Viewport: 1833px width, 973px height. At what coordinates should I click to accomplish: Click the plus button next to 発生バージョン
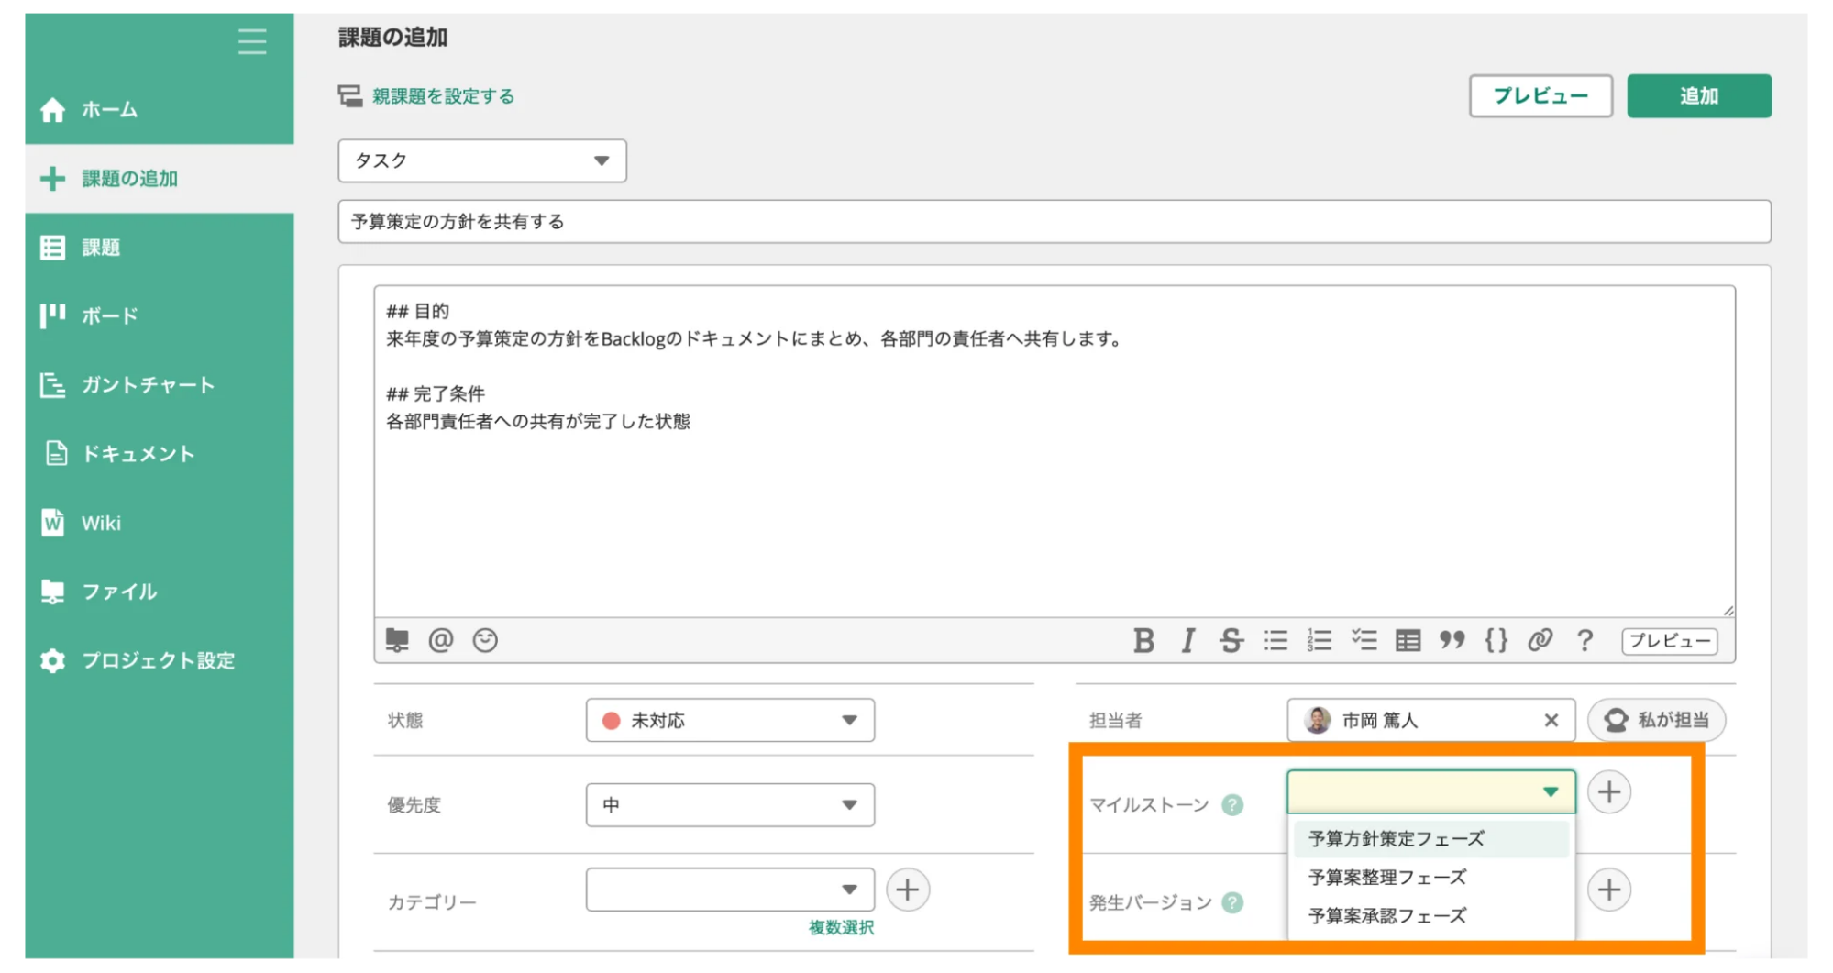point(1609,890)
